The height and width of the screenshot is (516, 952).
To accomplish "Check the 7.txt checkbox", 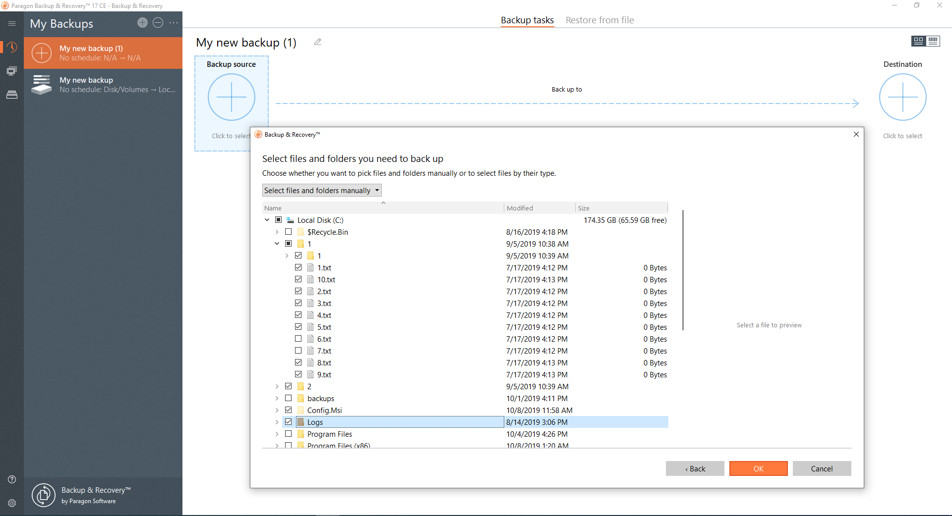I will (298, 351).
